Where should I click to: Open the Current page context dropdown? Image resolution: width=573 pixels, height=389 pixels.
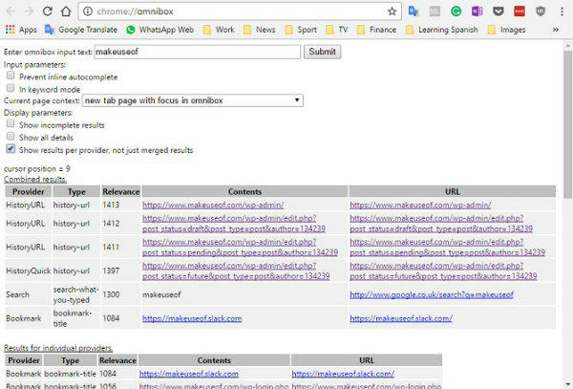coord(192,100)
